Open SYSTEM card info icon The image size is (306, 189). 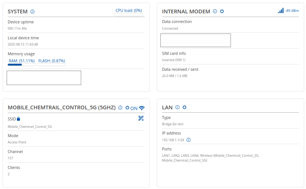[x=32, y=12]
